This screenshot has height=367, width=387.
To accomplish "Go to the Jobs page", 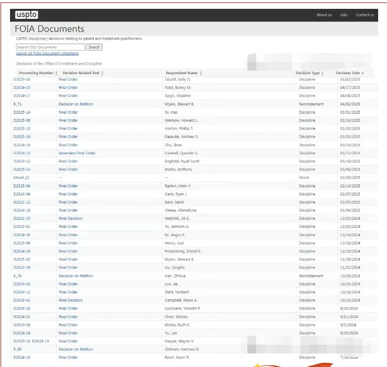I will pyautogui.click(x=343, y=15).
